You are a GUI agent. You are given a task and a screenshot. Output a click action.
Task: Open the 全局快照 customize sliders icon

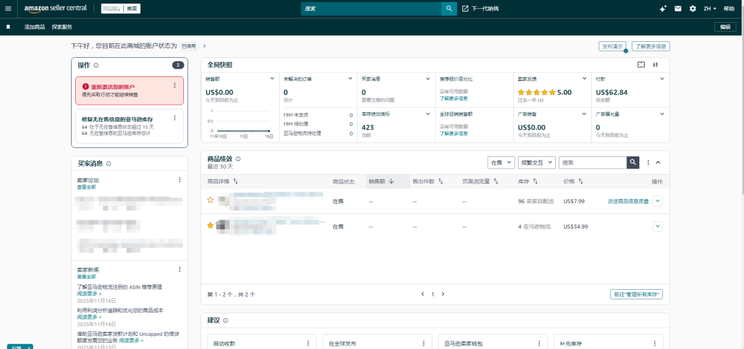[656, 65]
